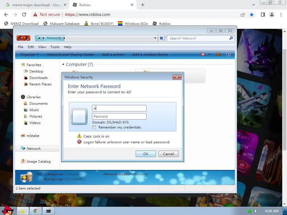This screenshot has height=215, width=287.
Task: Open the Help menu
Action: [x=68, y=47]
